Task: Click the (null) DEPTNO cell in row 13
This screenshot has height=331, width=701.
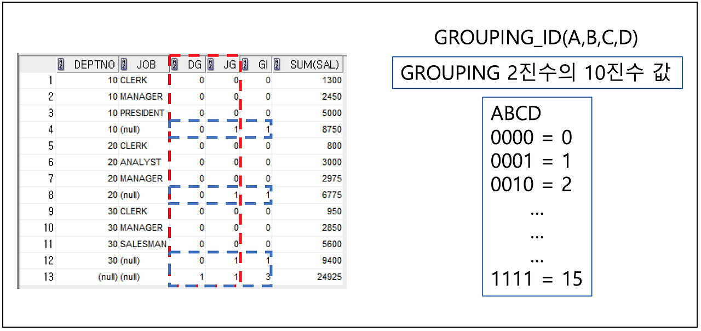Action: (x=108, y=277)
